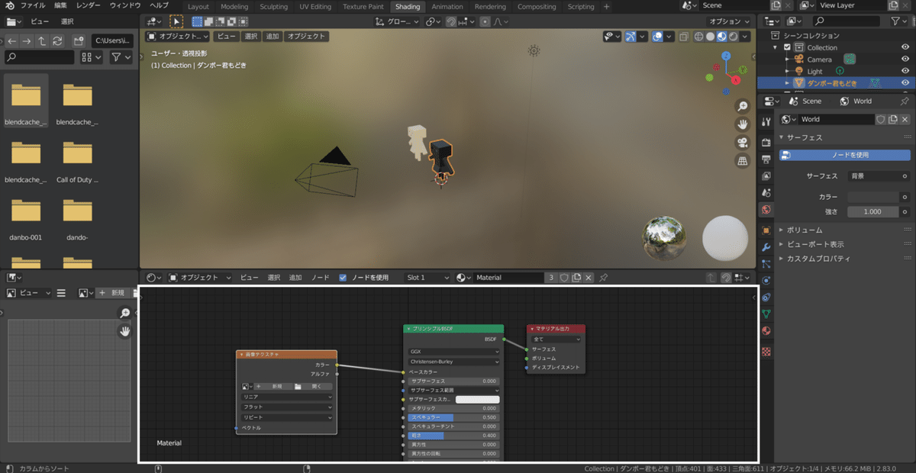Unlink the World datablock with X icon

point(905,119)
